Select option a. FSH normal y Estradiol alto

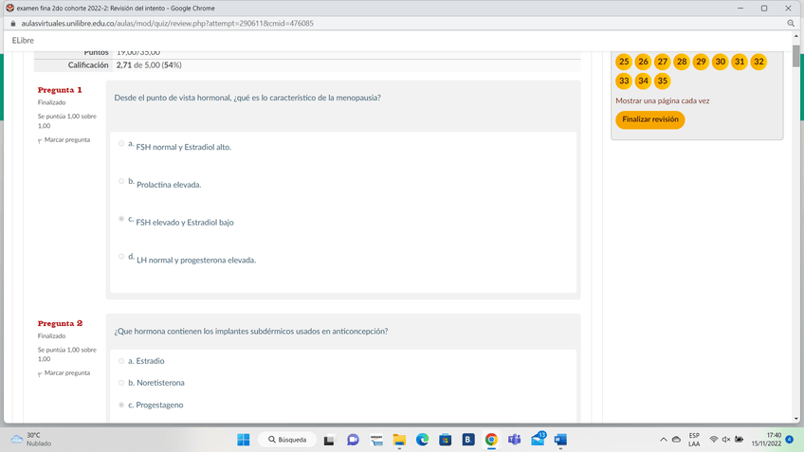121,144
